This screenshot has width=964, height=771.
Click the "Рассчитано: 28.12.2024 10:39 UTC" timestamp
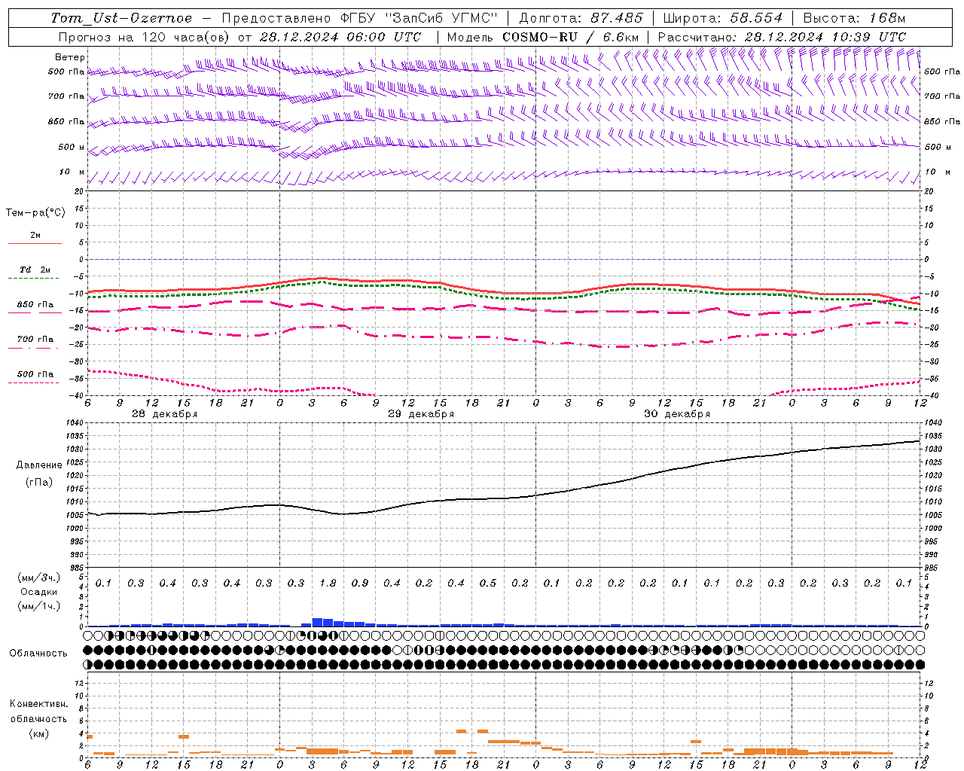(x=782, y=37)
